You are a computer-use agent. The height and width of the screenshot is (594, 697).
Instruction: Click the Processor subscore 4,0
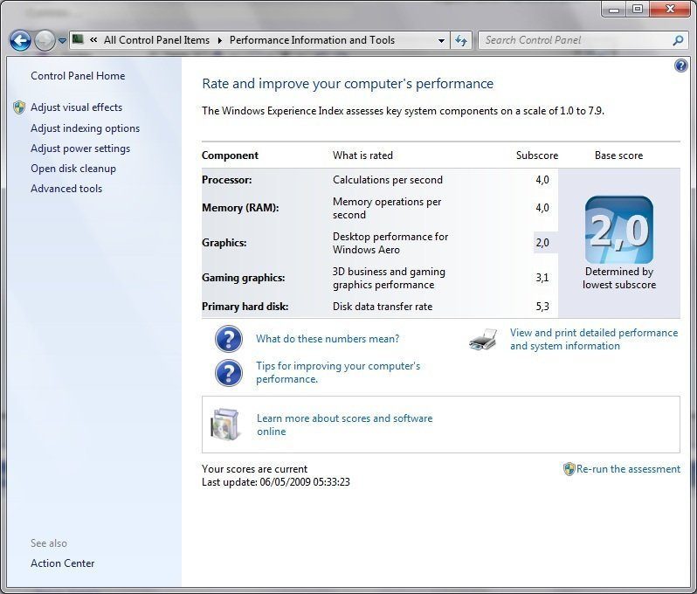coord(542,180)
